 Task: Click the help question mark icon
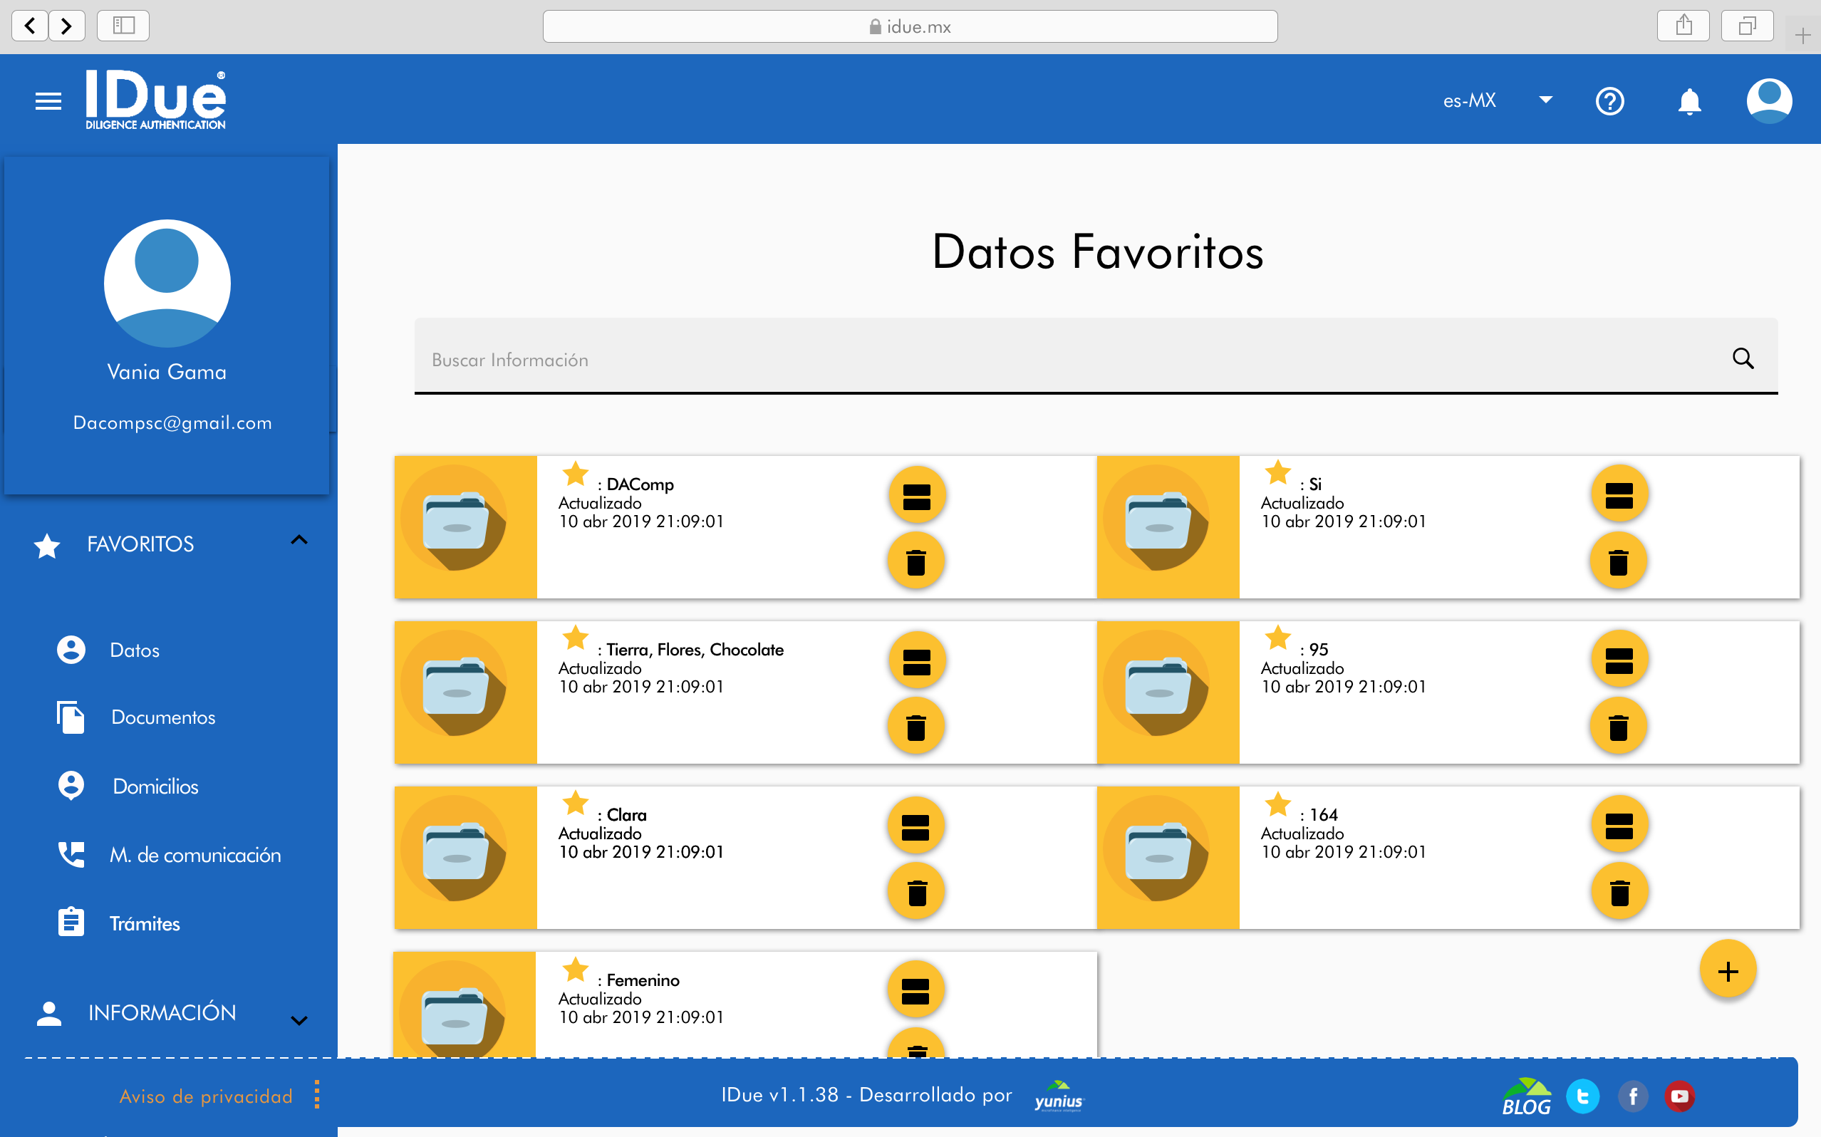1609,100
